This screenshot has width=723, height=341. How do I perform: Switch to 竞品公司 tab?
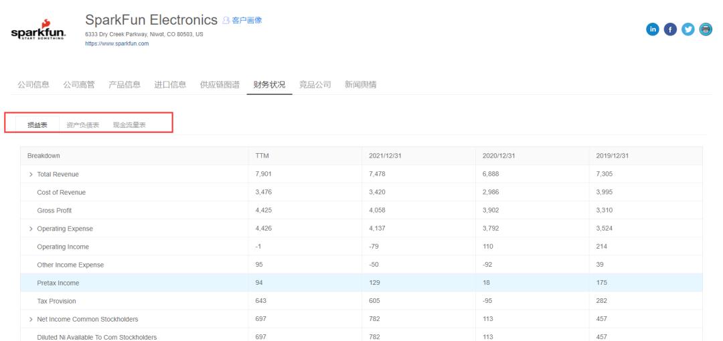(x=315, y=85)
